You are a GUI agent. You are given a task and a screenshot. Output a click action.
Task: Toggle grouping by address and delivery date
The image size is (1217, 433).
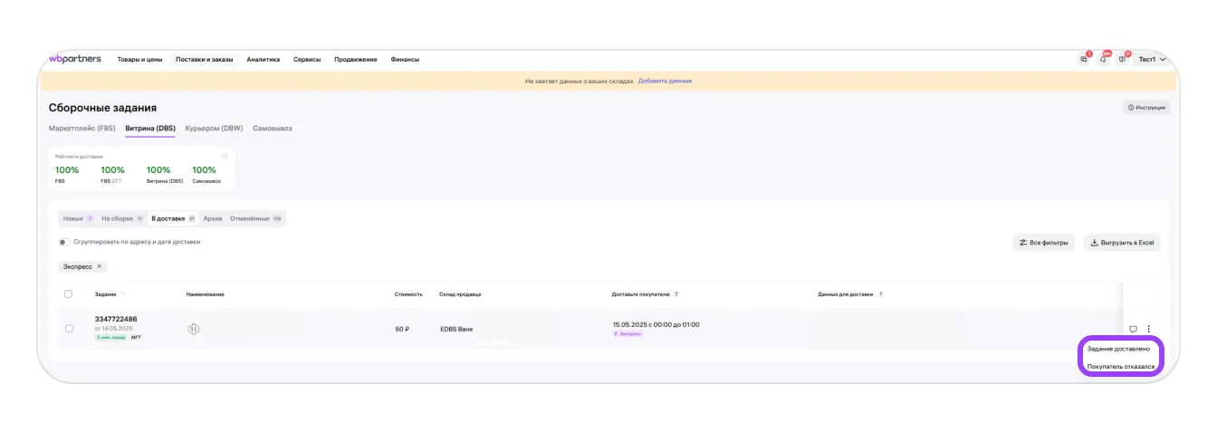coord(64,242)
